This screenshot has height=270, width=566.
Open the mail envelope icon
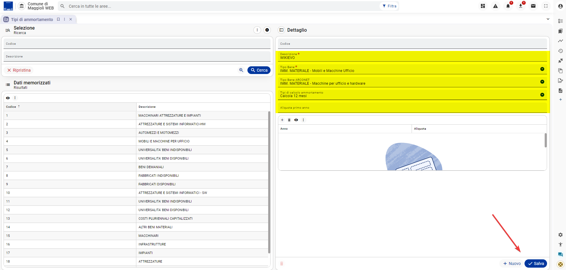coord(533,6)
